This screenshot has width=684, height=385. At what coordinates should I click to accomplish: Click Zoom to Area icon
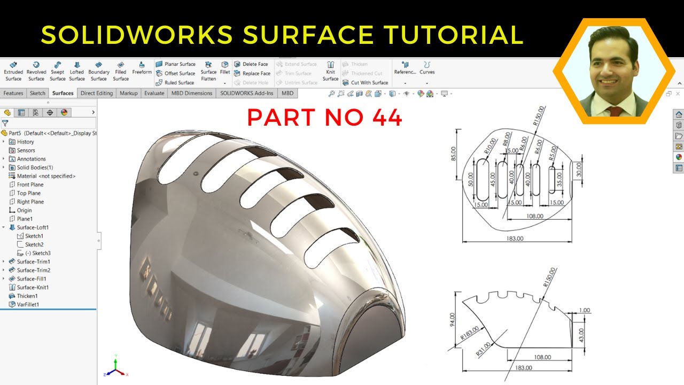click(341, 94)
